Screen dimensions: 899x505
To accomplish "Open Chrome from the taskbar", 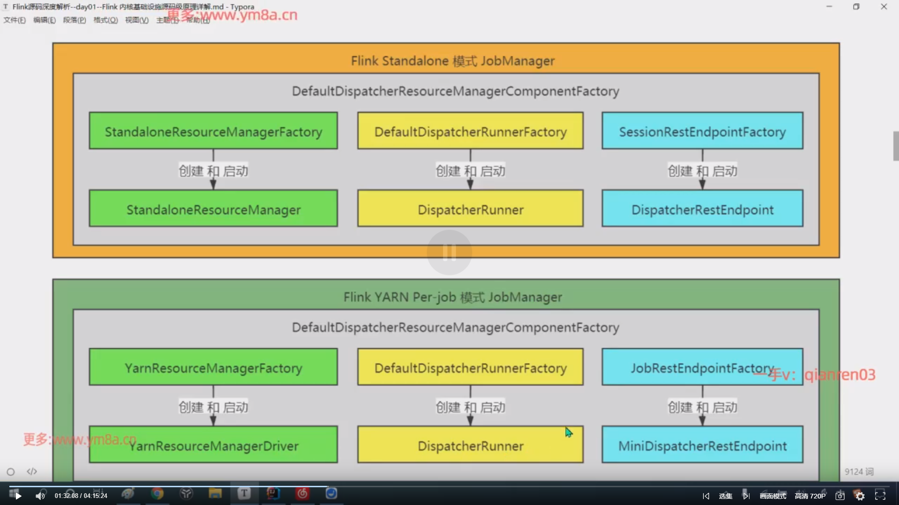I will [x=157, y=494].
